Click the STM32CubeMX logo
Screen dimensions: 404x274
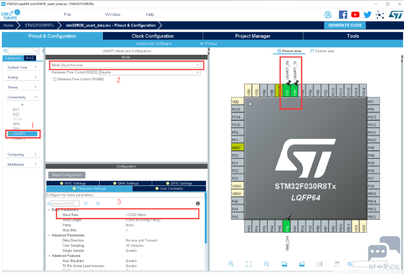[11, 15]
